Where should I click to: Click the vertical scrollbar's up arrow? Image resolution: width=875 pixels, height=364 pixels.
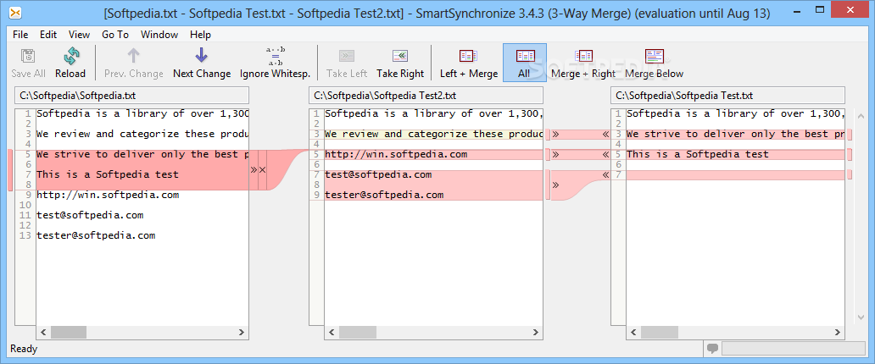(x=861, y=115)
